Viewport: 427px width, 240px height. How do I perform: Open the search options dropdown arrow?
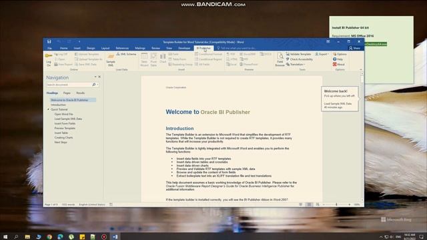(97, 85)
